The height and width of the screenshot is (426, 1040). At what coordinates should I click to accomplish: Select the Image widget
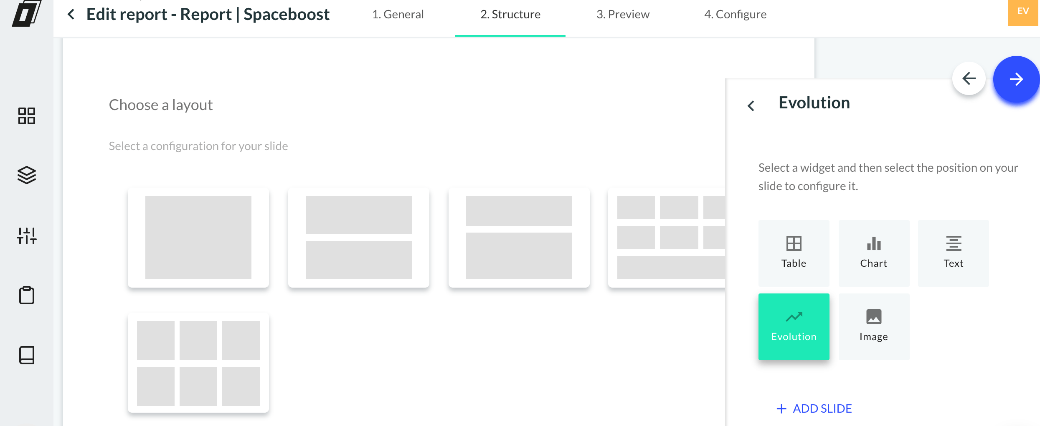[874, 326]
